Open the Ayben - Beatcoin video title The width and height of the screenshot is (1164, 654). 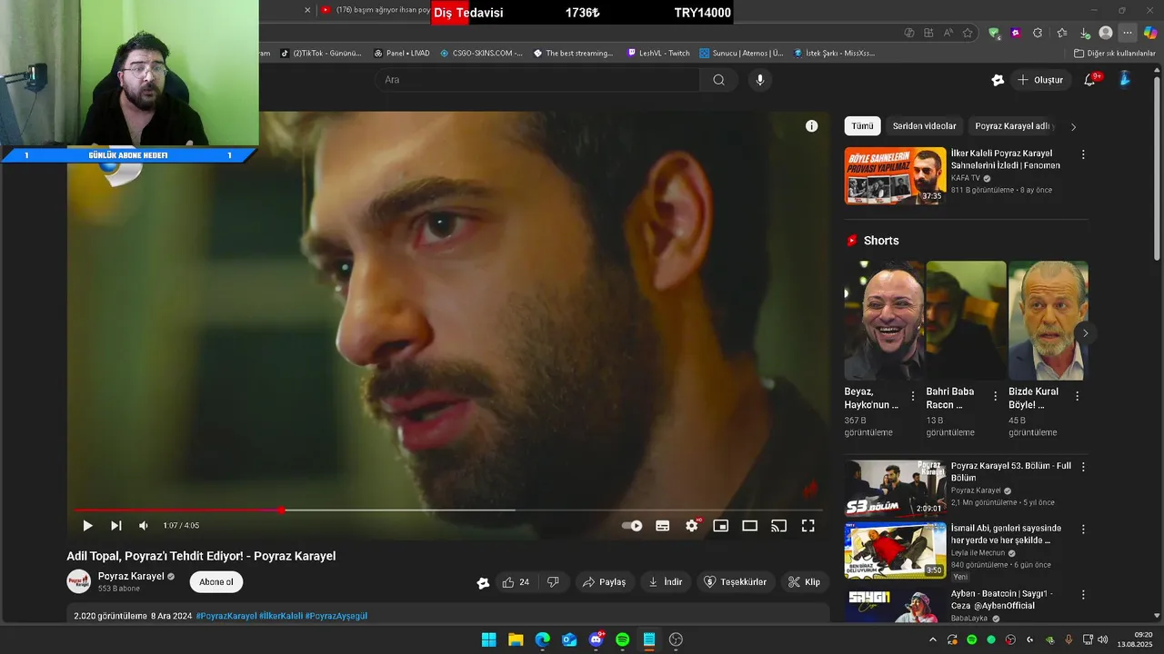pyautogui.click(x=1001, y=599)
